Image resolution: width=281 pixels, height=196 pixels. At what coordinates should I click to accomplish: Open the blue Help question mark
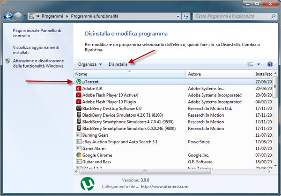pos(270,64)
